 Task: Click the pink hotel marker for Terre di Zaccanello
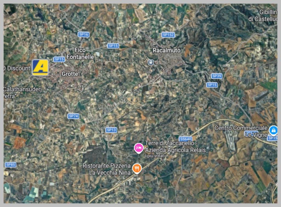point(139,148)
